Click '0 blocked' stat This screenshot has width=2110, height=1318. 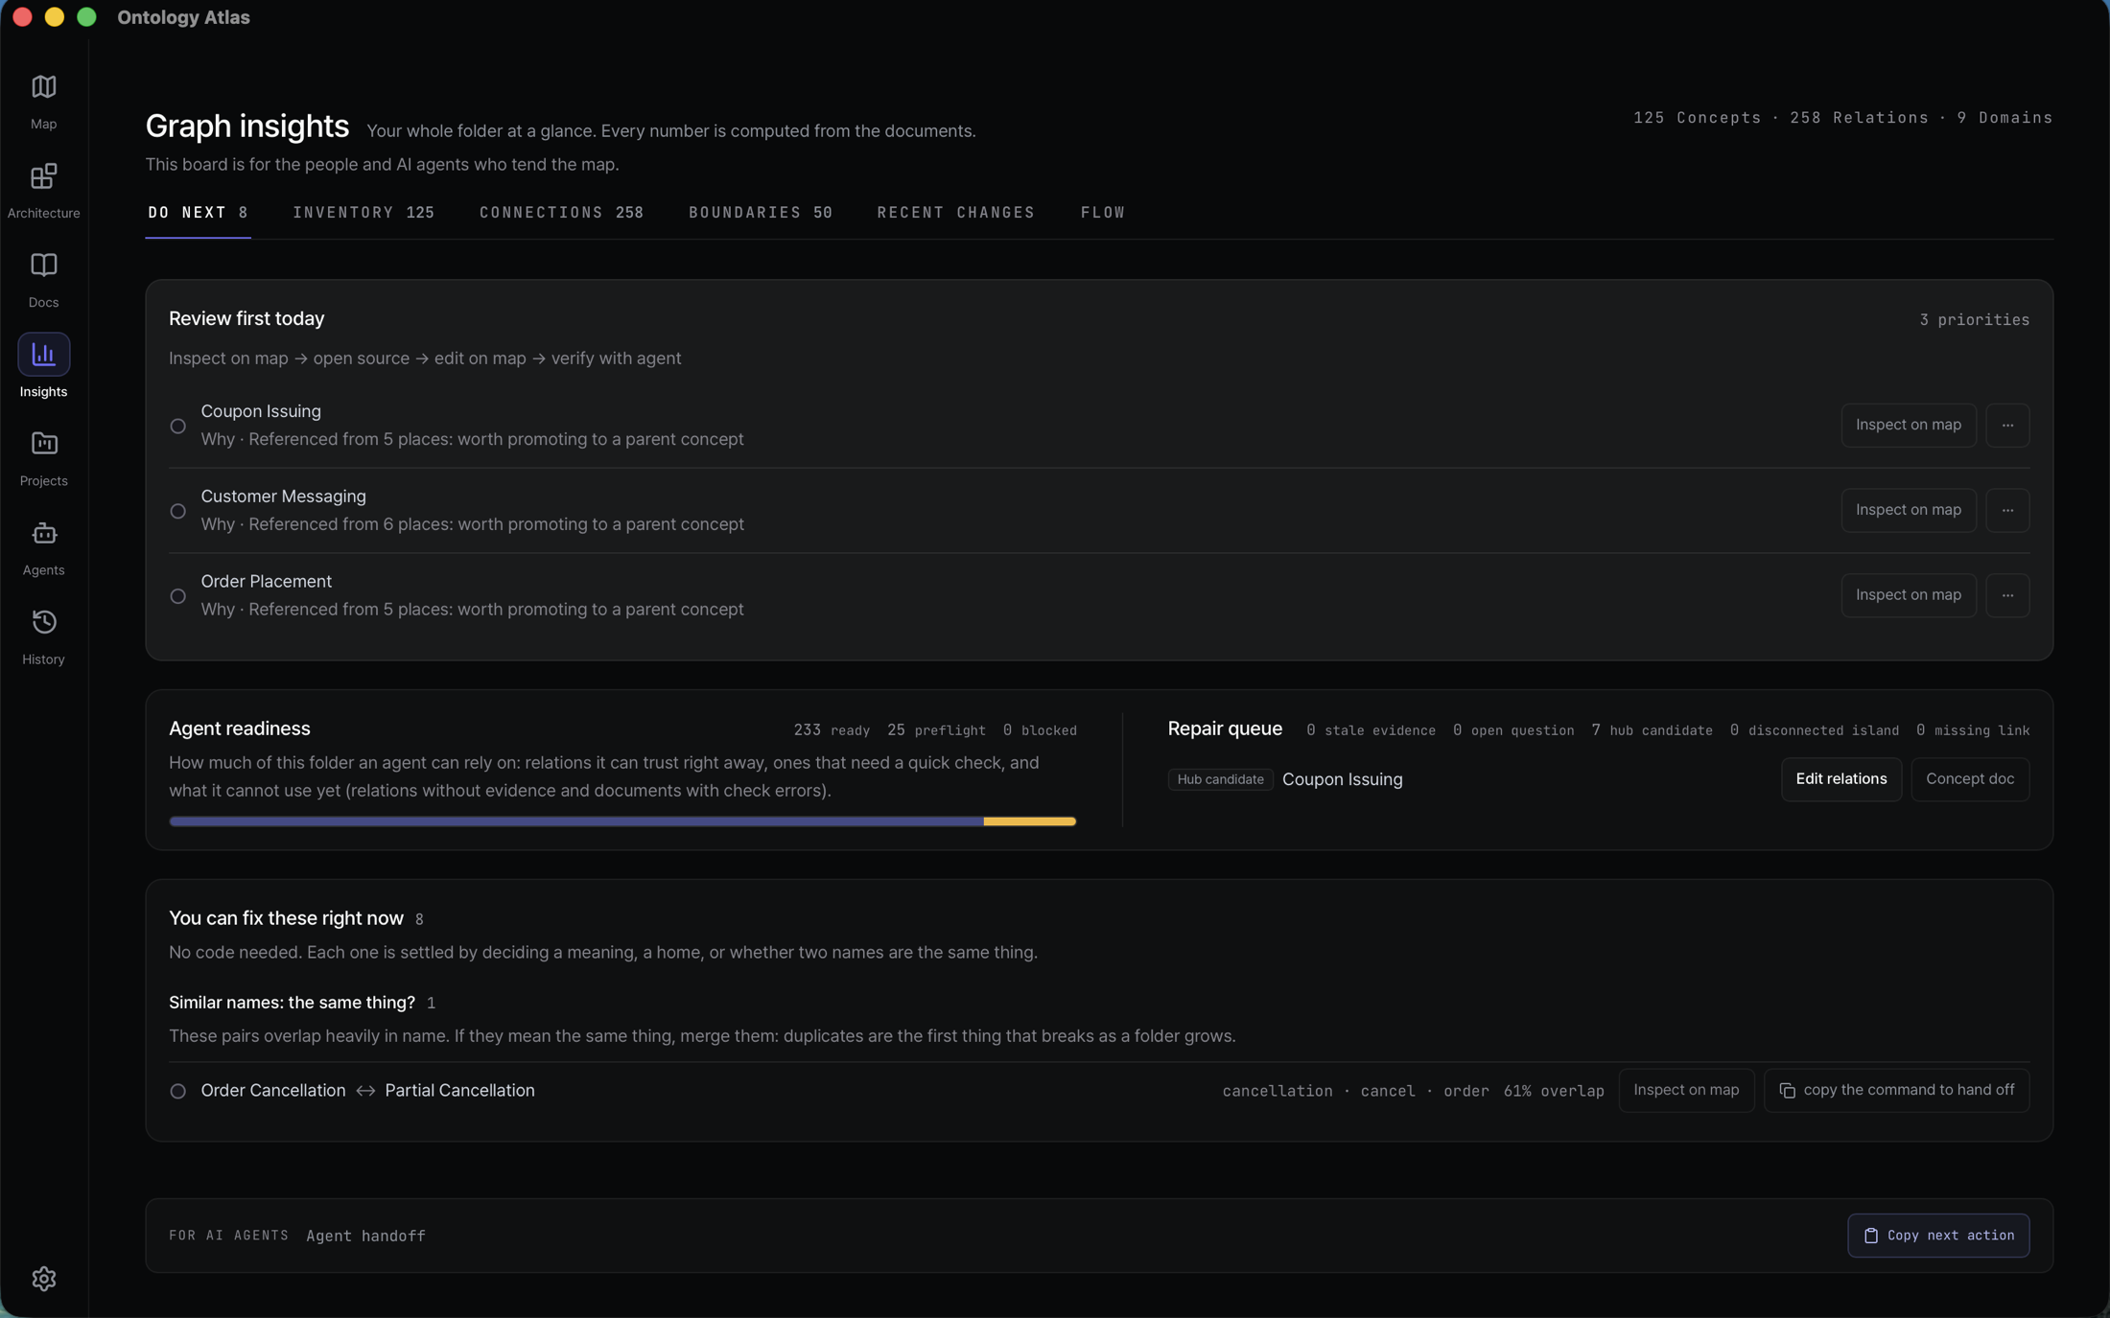pyautogui.click(x=1040, y=730)
